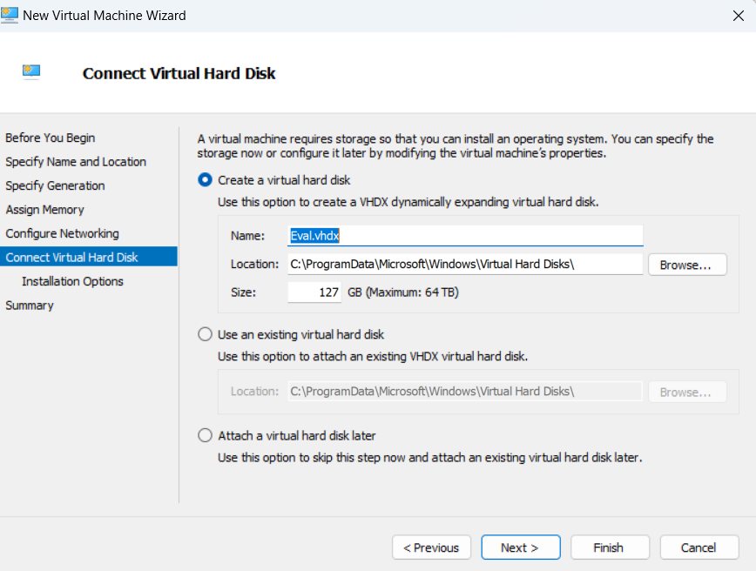Switch to Assign Memory step

(45, 210)
